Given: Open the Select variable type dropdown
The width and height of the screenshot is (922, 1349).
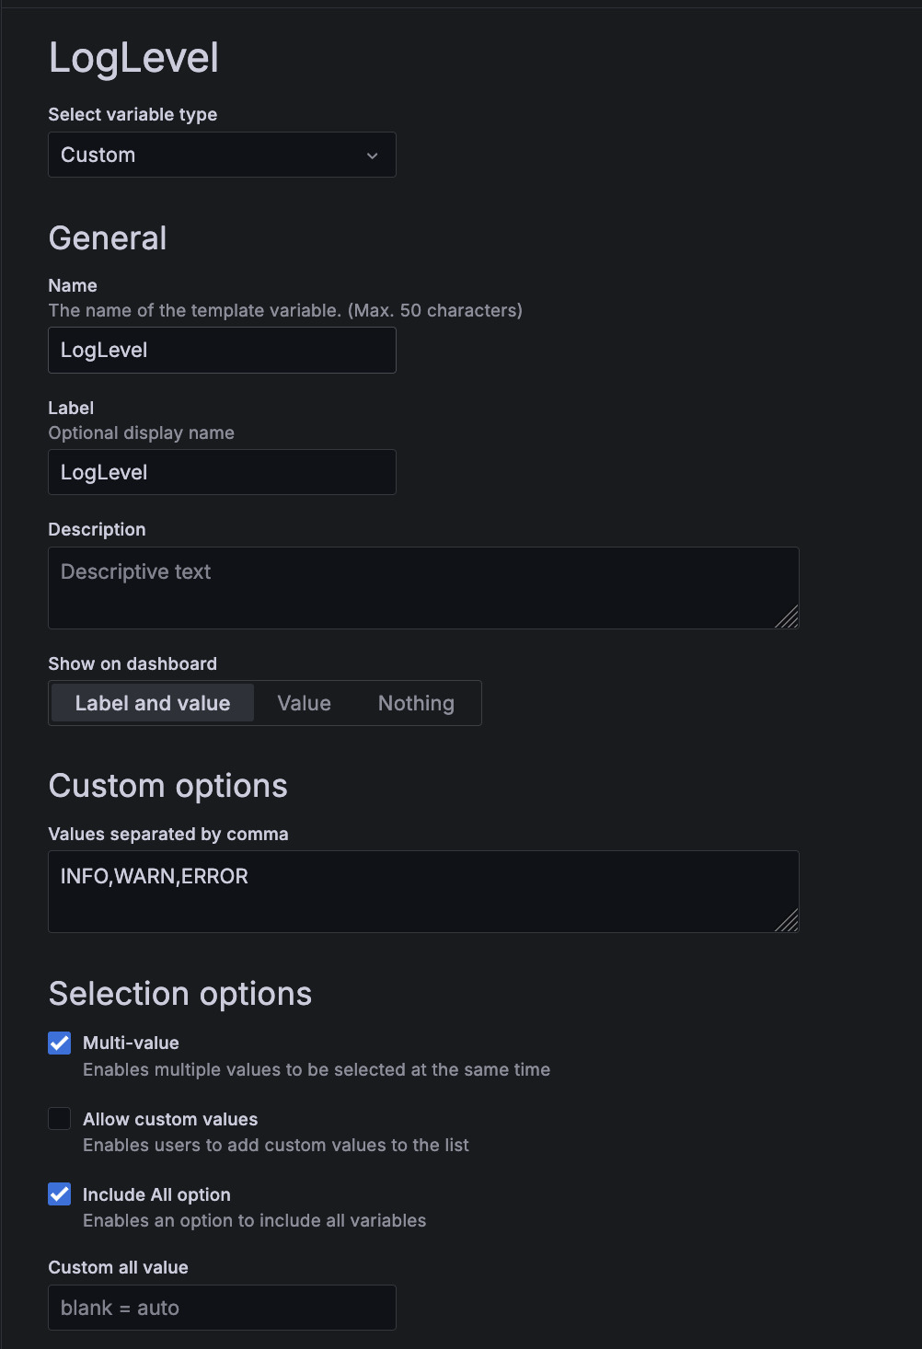Looking at the screenshot, I should coord(221,155).
